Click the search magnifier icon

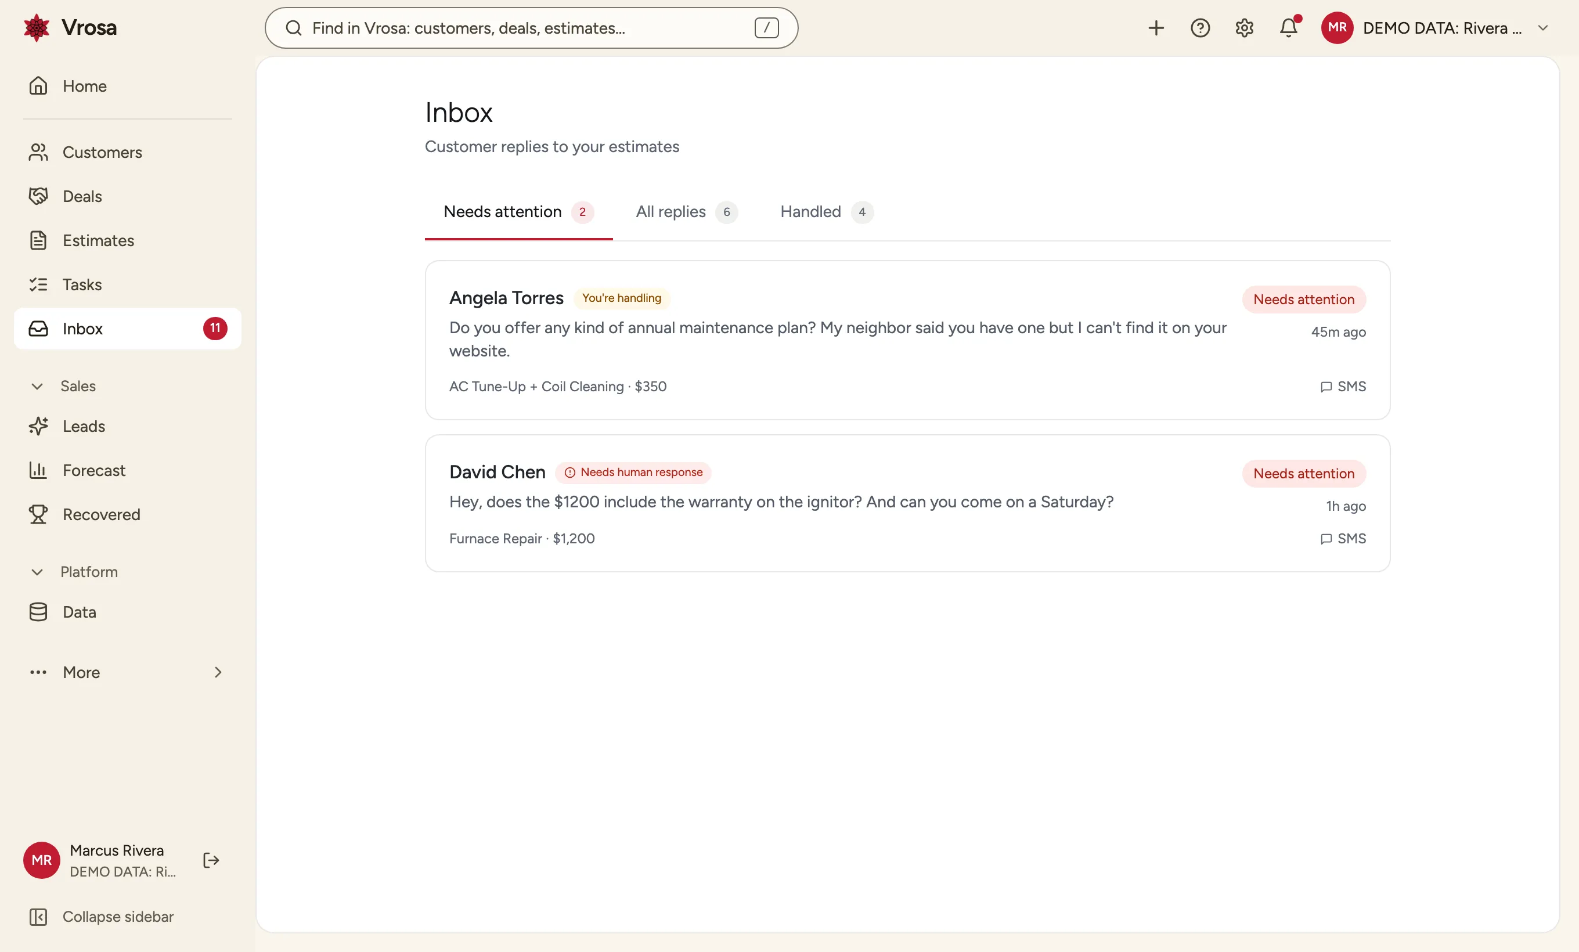pyautogui.click(x=294, y=27)
